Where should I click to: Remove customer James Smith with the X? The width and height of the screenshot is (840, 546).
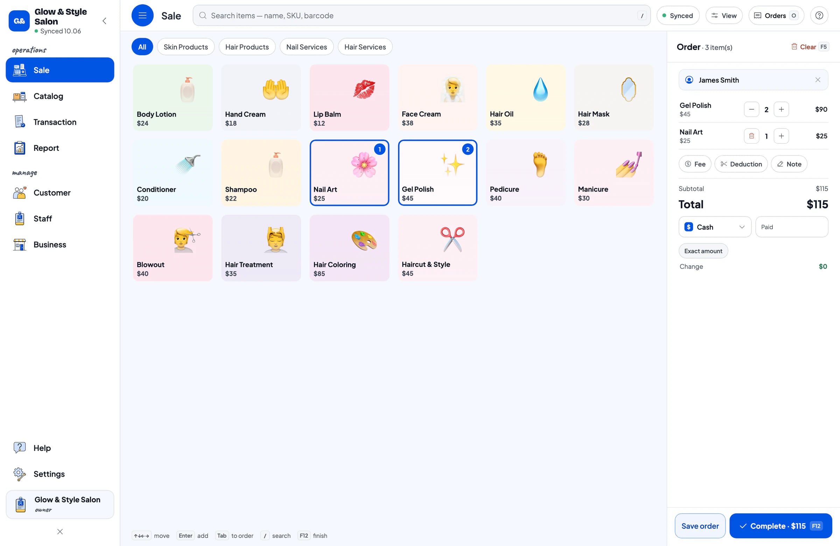pyautogui.click(x=817, y=80)
